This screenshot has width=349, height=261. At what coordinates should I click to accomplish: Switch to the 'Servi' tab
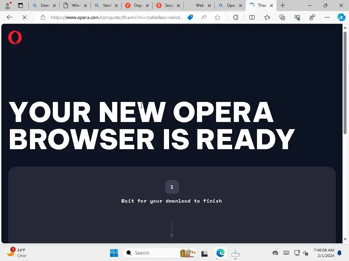(168, 5)
